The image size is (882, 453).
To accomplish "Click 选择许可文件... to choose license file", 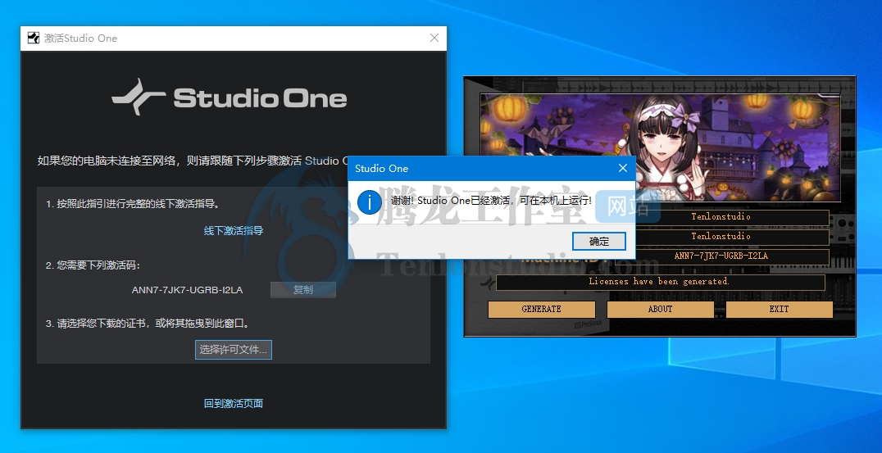I will (x=234, y=350).
